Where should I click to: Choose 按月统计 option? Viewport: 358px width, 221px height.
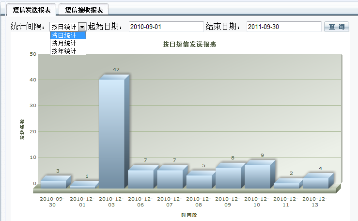67,43
